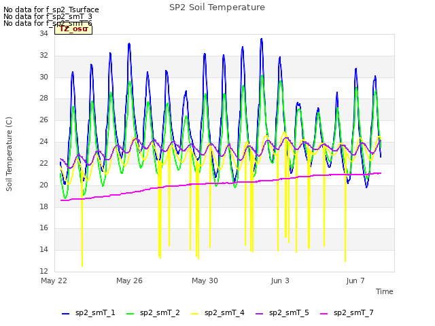Viewport: 435px width, 326px height.
Task: Click the 18 y-axis tick label
Action: 43,206
